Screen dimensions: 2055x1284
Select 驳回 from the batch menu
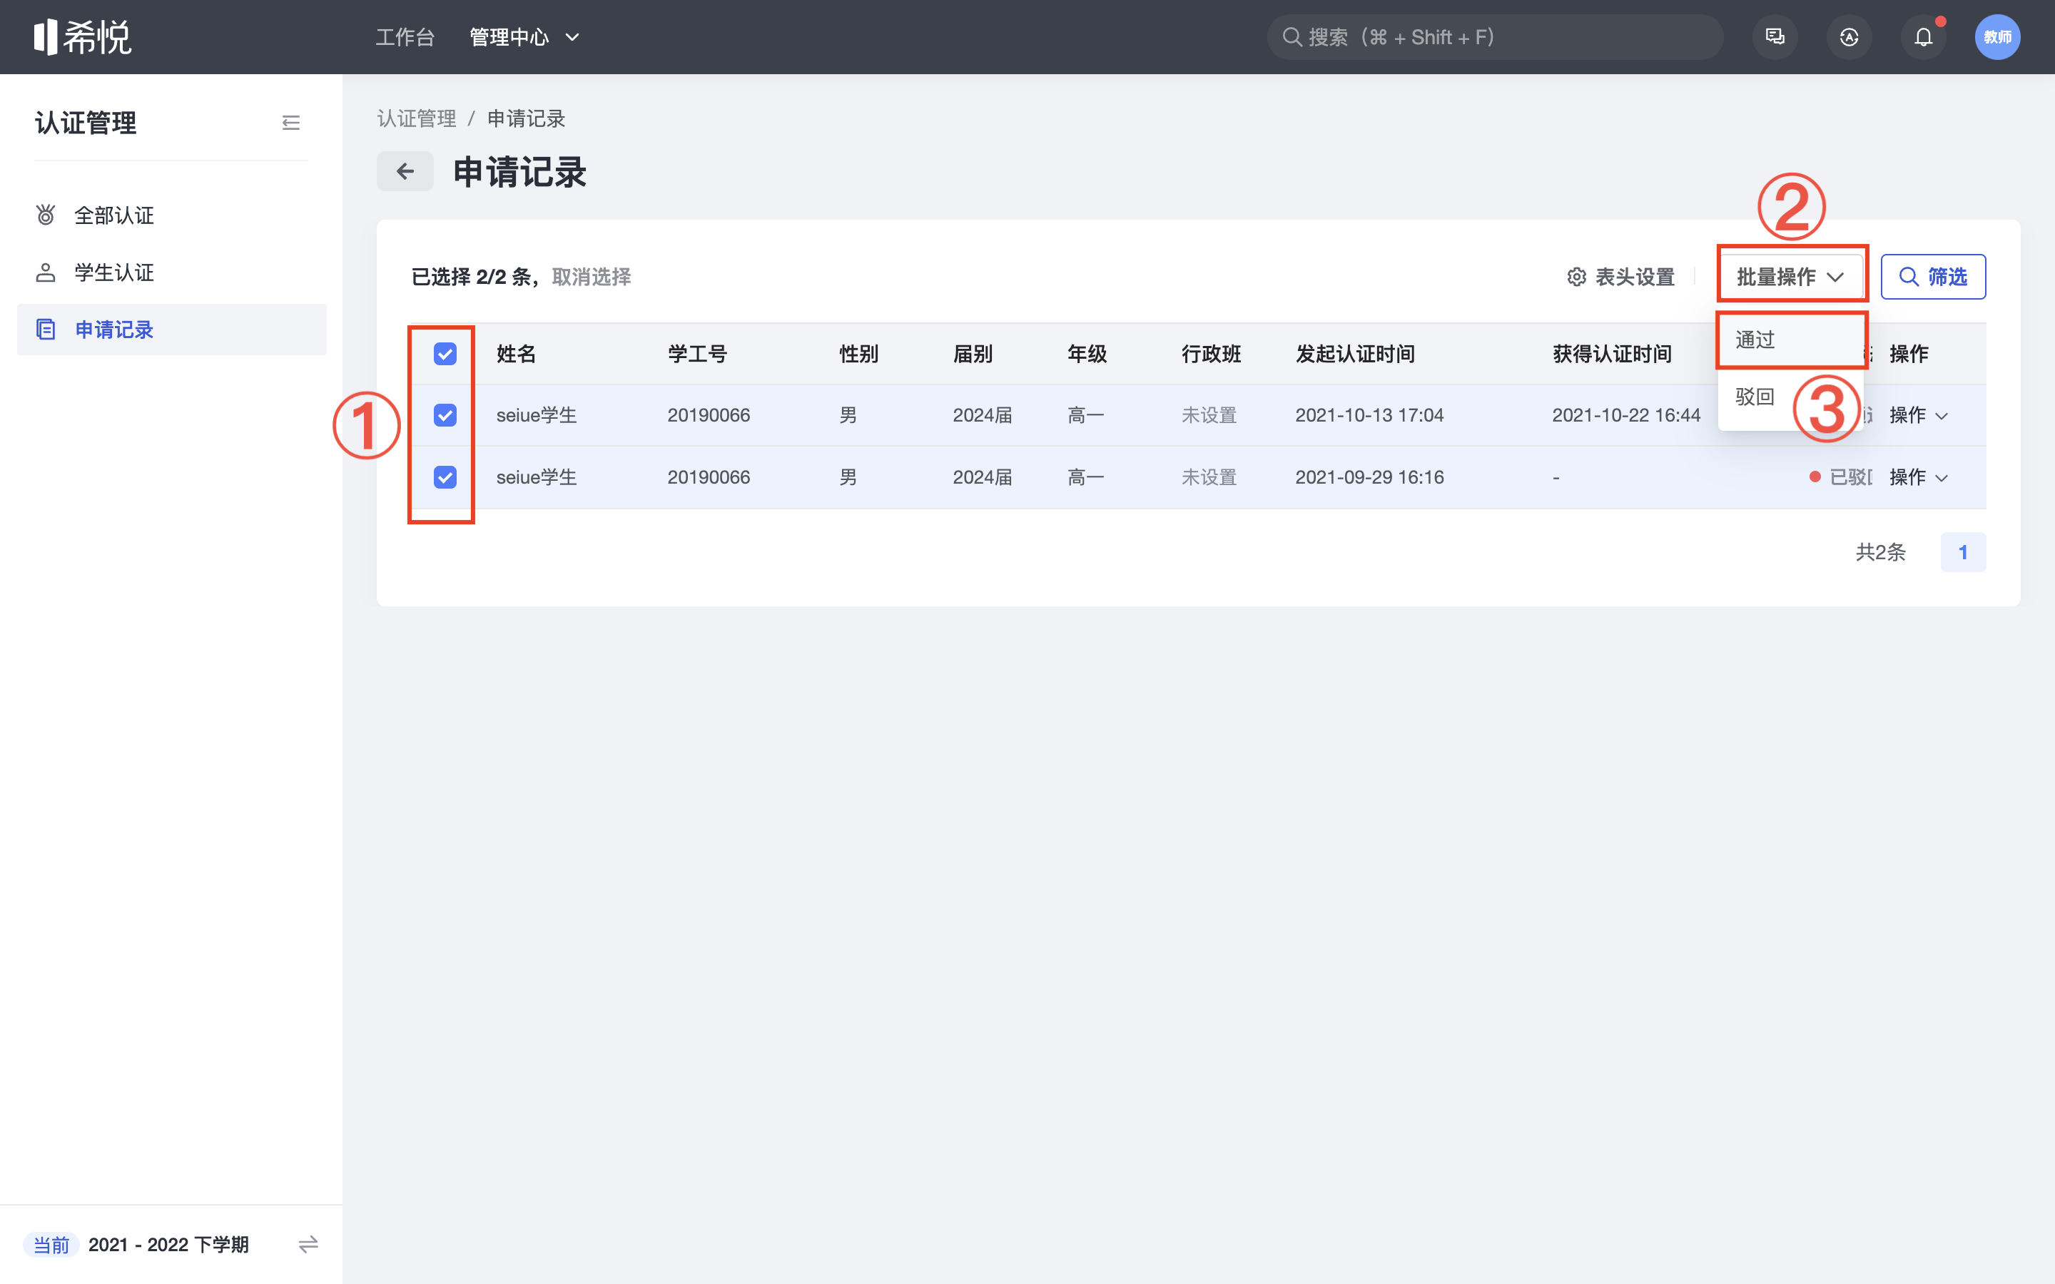[1755, 397]
